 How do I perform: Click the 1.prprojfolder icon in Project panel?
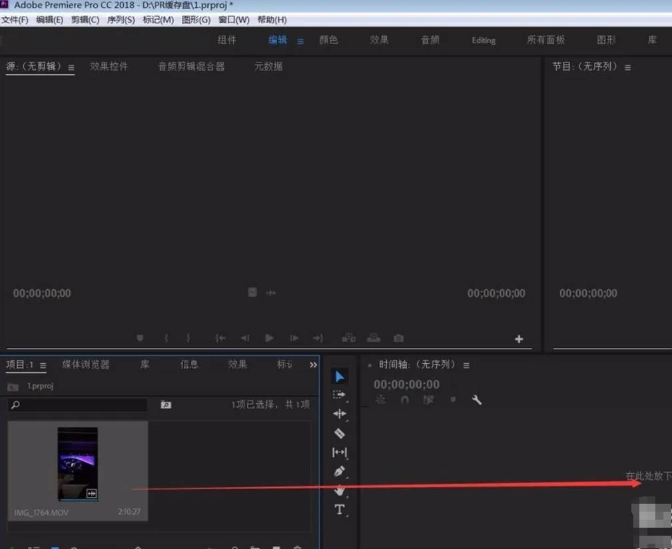pyautogui.click(x=13, y=387)
